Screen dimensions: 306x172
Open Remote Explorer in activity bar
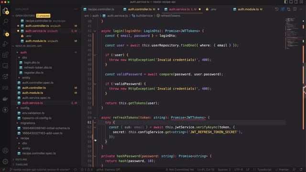pyautogui.click(x=5, y=66)
